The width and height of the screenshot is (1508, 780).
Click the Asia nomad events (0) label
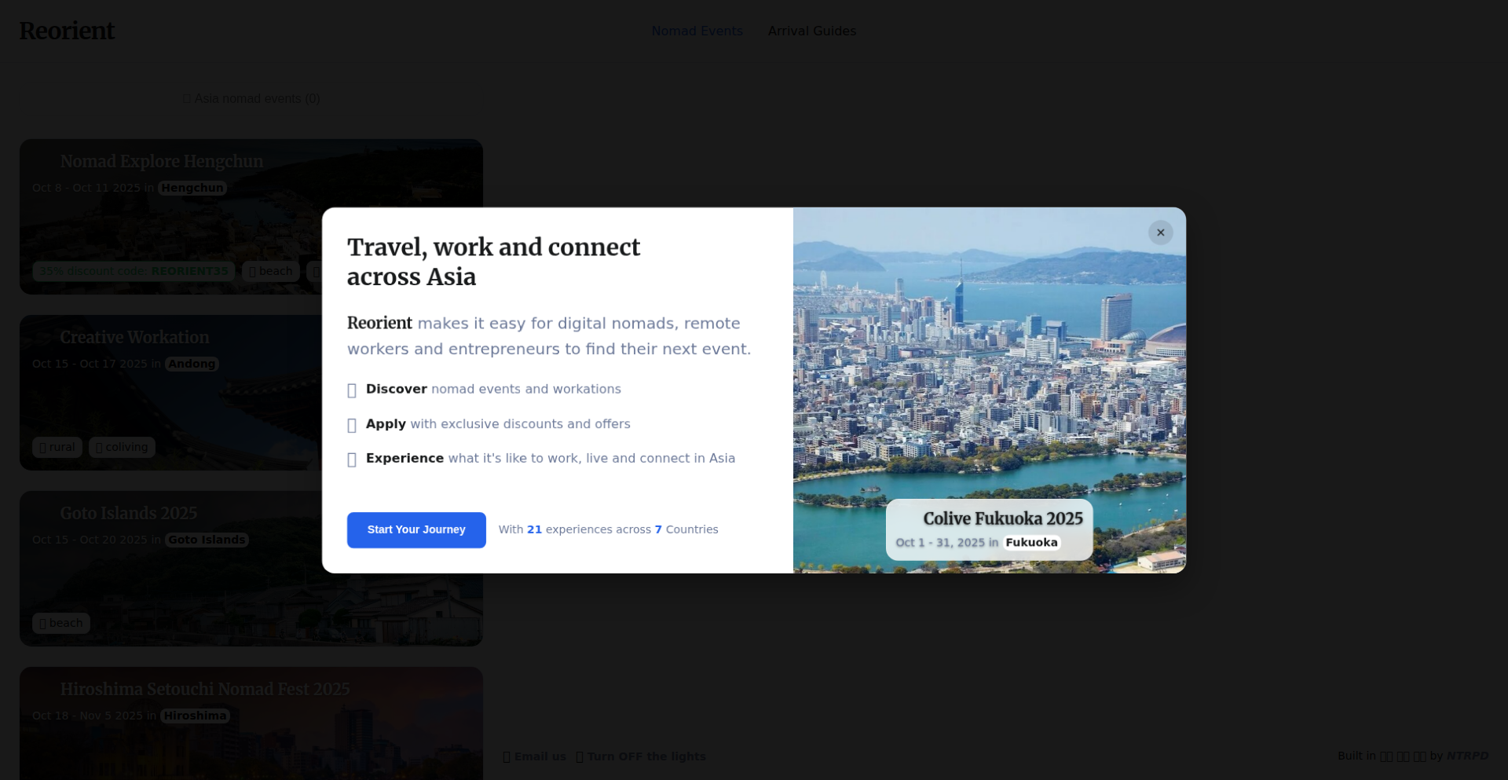pyautogui.click(x=251, y=99)
